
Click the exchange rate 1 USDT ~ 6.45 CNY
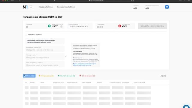pos(78,27)
